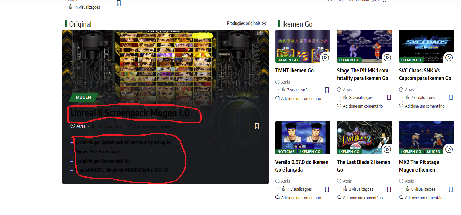Select IKEMEN GO tag on Stage The Pit thumbnail
461x215 pixels.
pyautogui.click(x=349, y=60)
